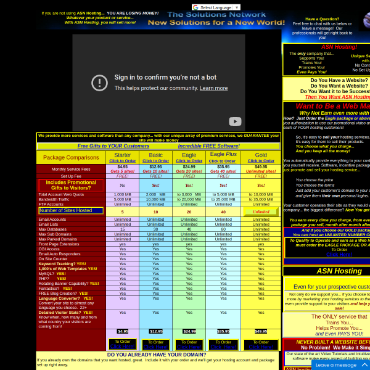Click the error exclamation icon in video
370x370 pixels.
pyautogui.click(x=99, y=83)
